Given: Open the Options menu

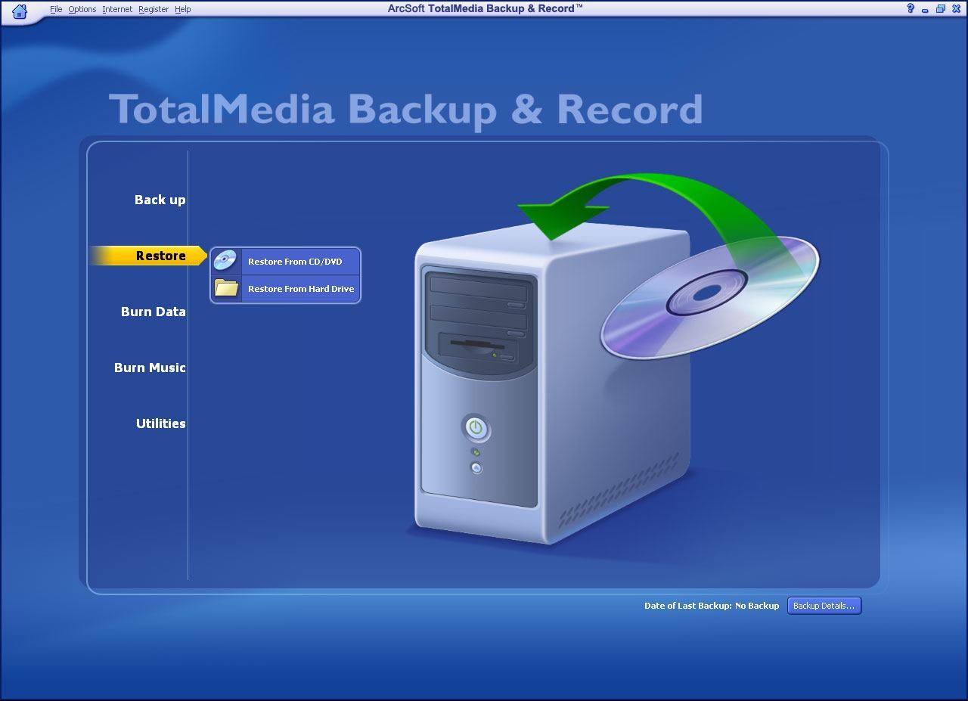Looking at the screenshot, I should point(82,9).
